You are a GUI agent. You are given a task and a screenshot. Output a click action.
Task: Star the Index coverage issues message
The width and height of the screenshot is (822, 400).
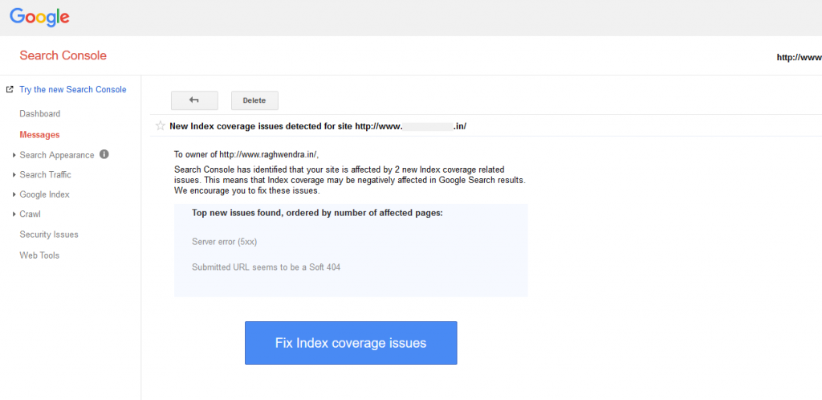click(x=161, y=126)
